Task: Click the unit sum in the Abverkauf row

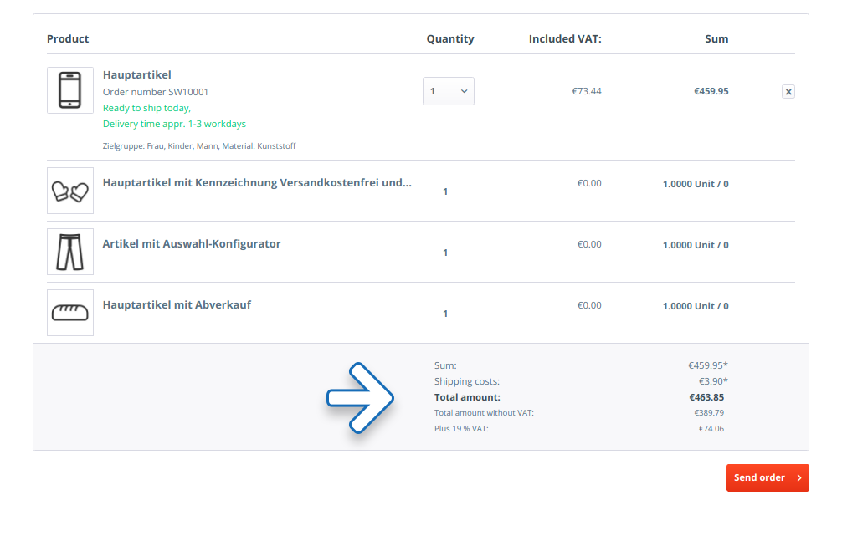Action: pos(696,306)
